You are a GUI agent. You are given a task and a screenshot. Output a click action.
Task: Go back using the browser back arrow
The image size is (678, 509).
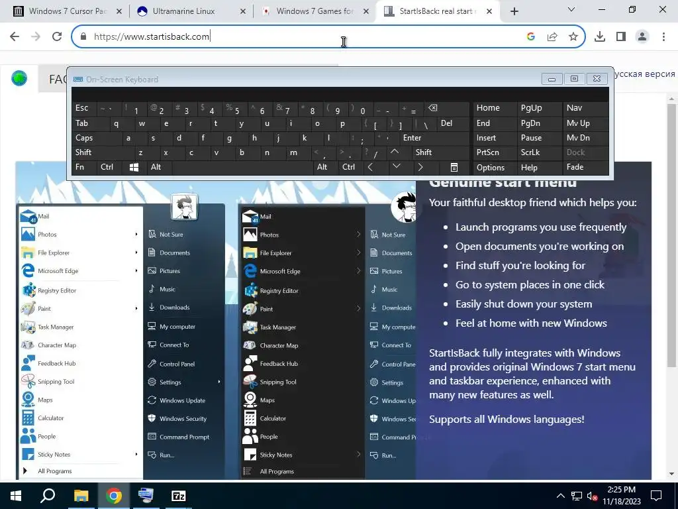pos(15,36)
